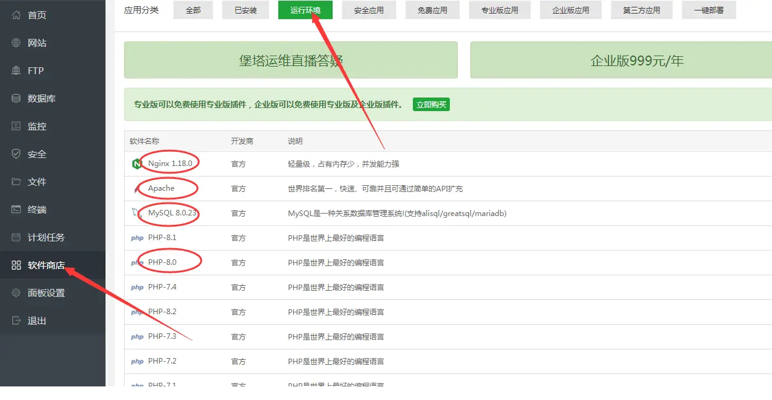772x400 pixels.
Task: Select the FTP icon in the sidebar
Action: 17,70
